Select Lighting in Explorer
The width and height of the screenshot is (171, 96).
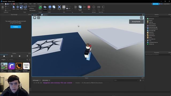point(151,22)
